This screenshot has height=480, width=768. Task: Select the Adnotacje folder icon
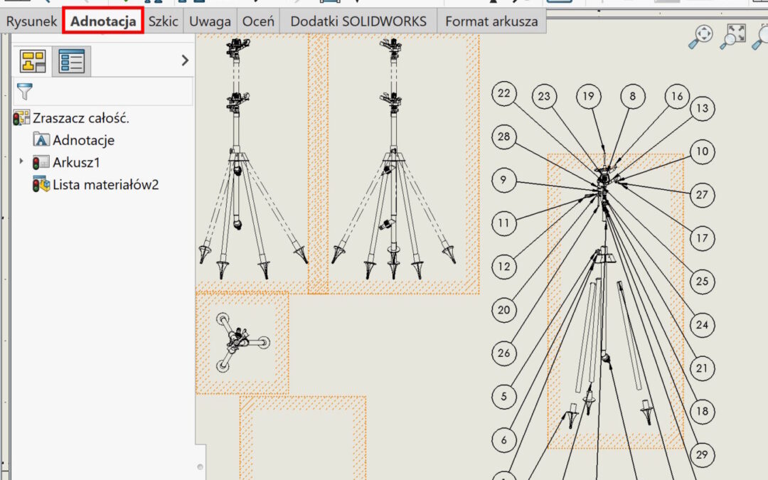(x=42, y=140)
